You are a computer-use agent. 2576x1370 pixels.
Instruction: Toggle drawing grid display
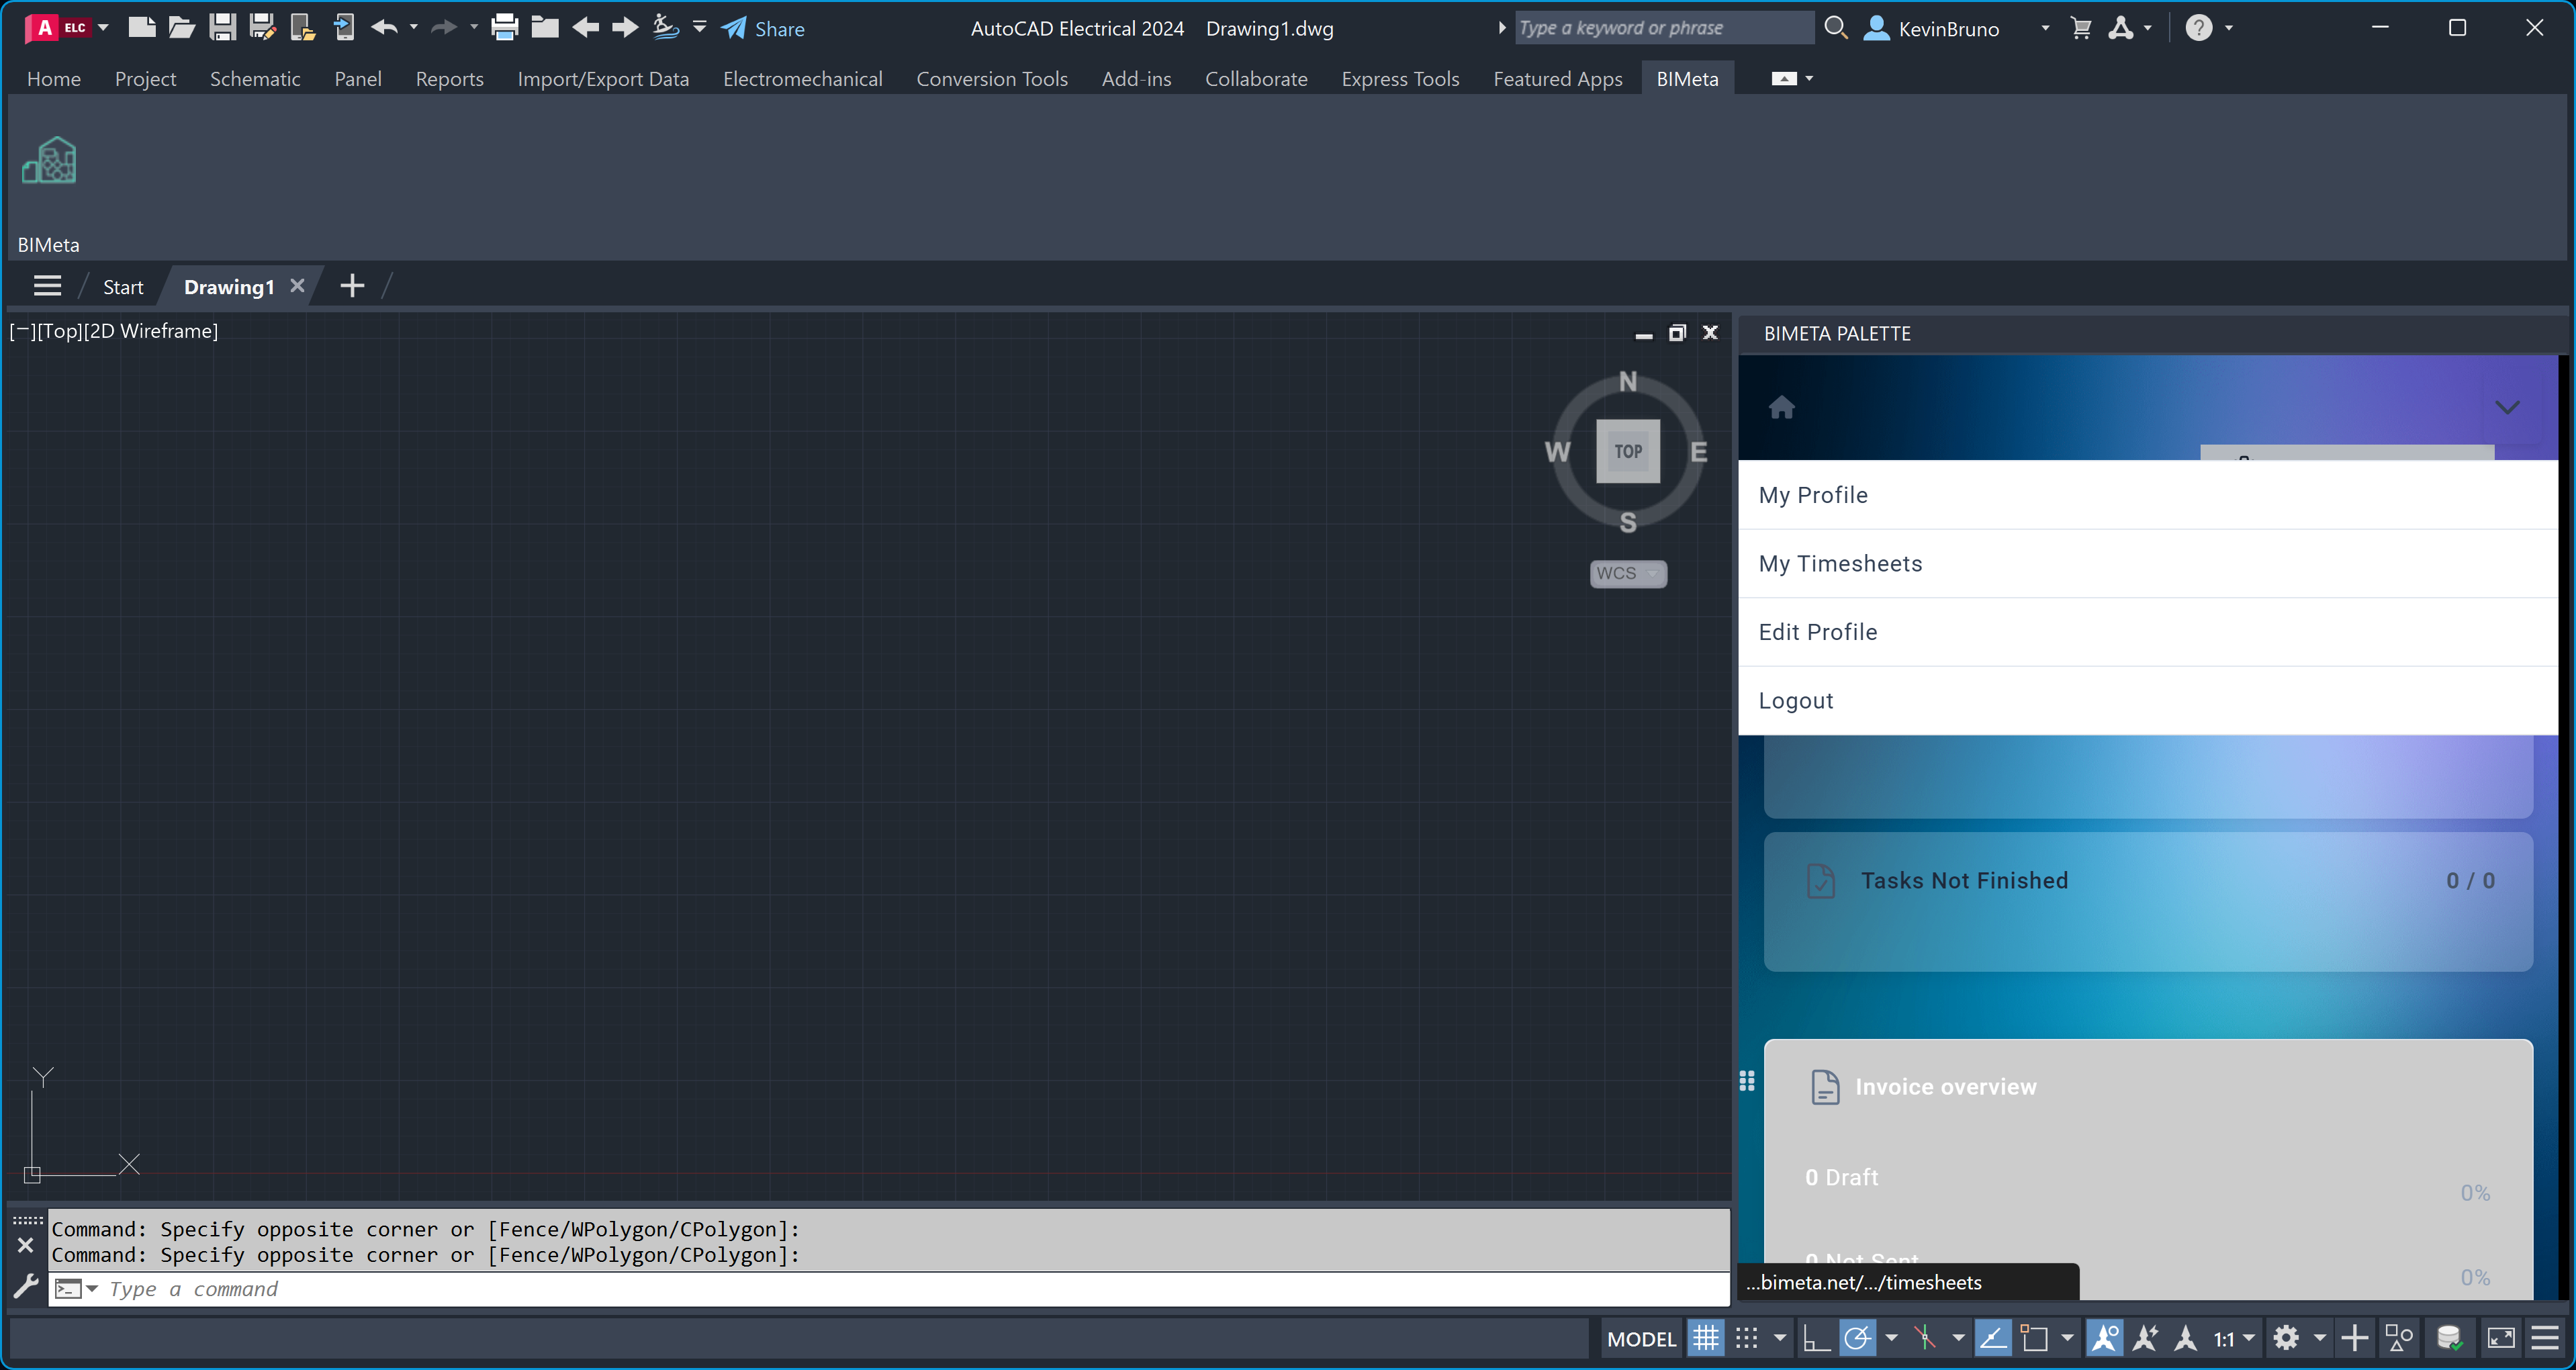(1706, 1338)
